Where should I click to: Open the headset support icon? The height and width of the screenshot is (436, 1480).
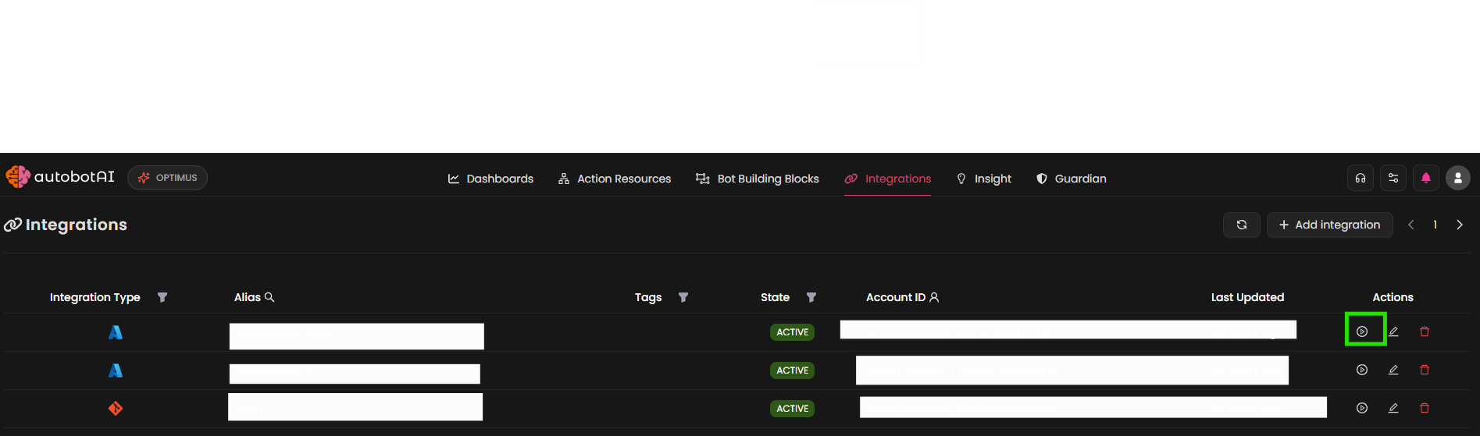[x=1360, y=178]
